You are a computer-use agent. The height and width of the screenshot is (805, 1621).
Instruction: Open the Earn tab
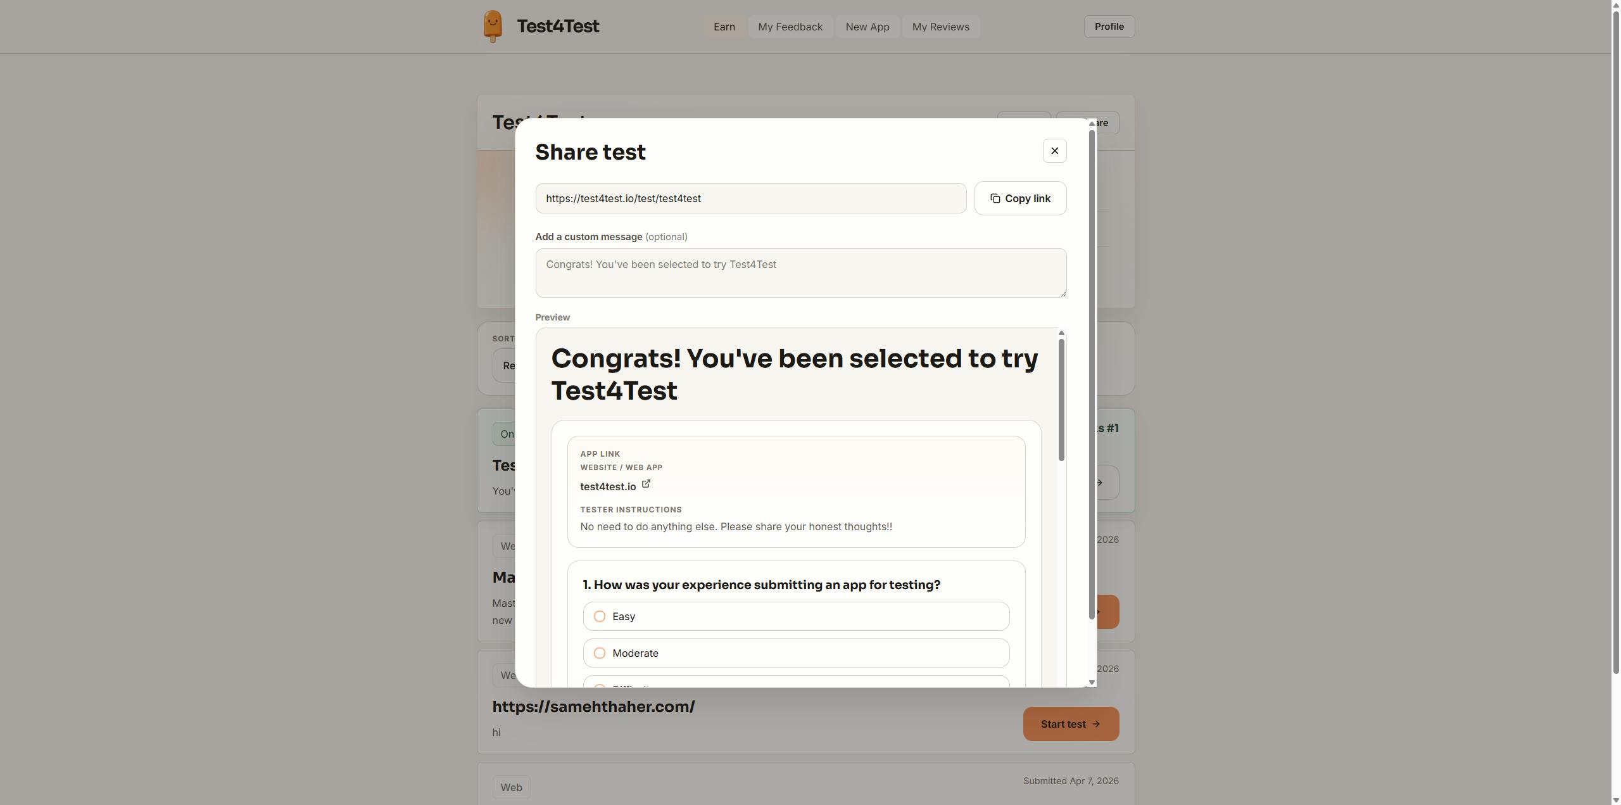click(724, 27)
